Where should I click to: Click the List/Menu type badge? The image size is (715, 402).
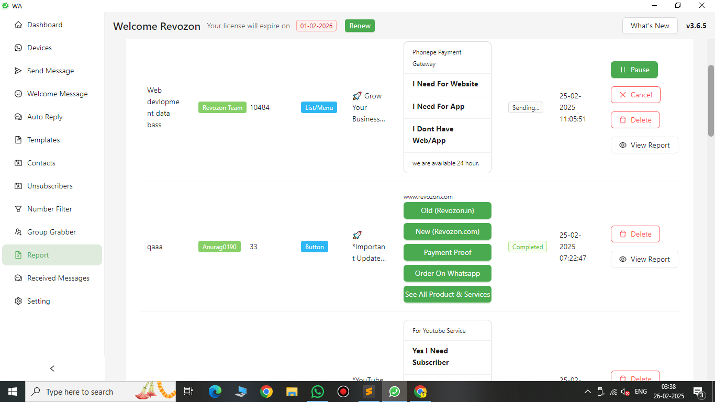[319, 107]
